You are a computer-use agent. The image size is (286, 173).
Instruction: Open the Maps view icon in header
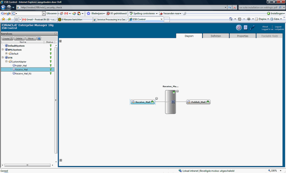(x=246, y=27)
